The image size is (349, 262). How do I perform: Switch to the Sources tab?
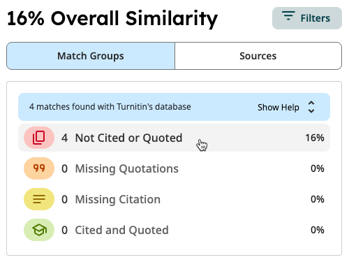click(258, 56)
